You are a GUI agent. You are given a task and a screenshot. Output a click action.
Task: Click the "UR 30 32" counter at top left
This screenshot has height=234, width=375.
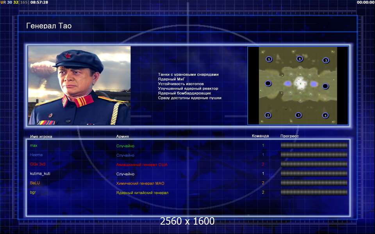(9, 2)
